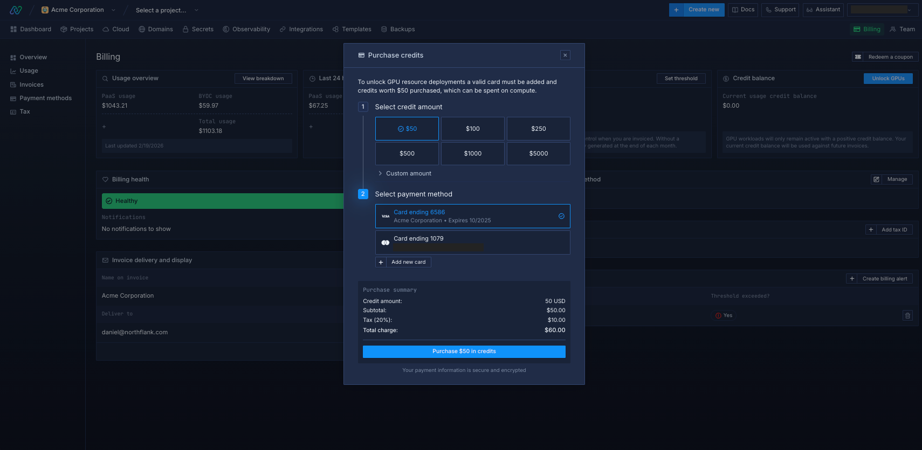The image size is (922, 450).
Task: Select Tax in the billing sidebar
Action: pyautogui.click(x=20, y=111)
